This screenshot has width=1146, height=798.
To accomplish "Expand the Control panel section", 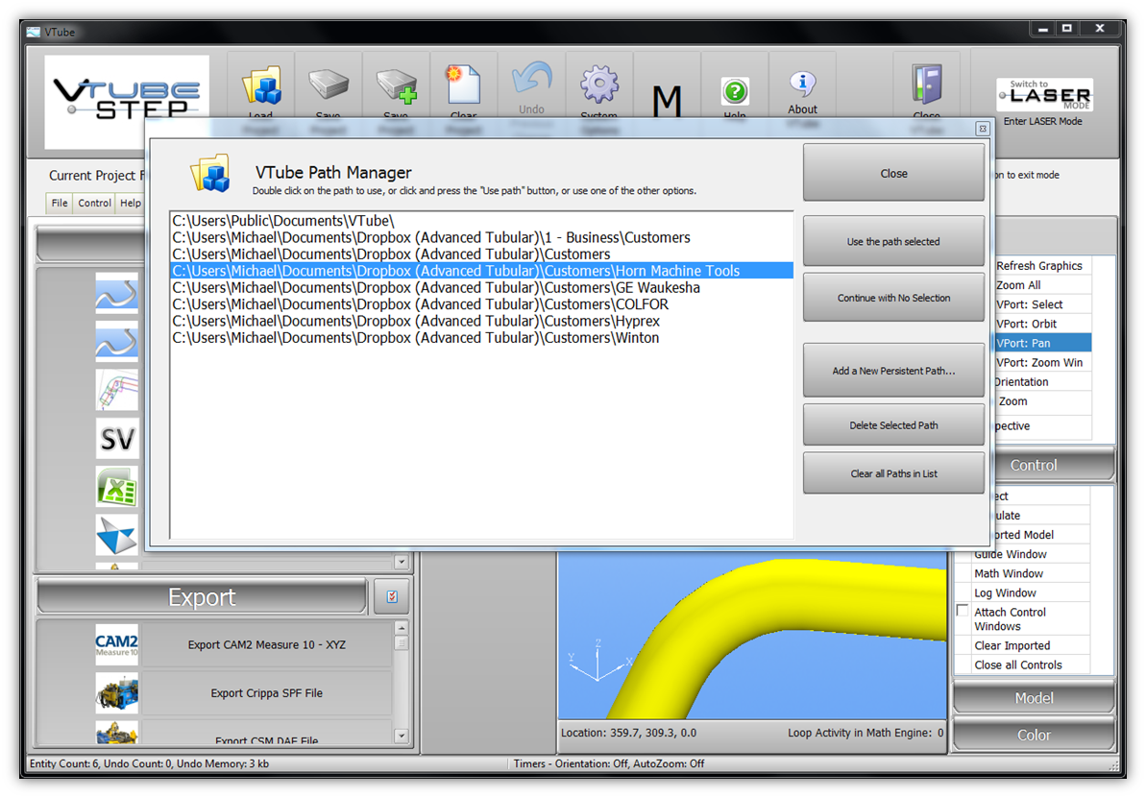I will (x=1034, y=465).
